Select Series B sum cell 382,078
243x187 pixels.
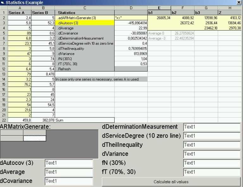point(43,120)
